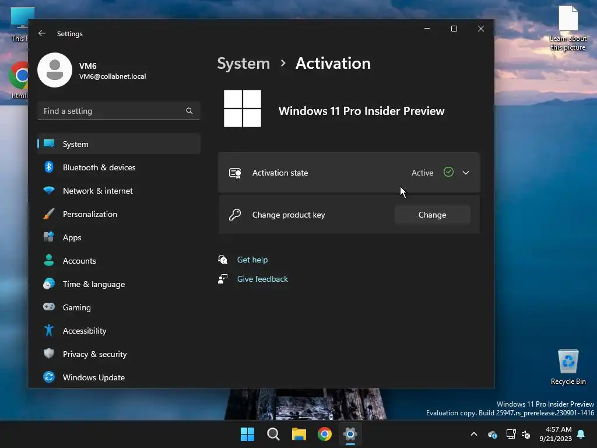This screenshot has width=597, height=448.
Task: Open the notifications bell icon
Action: tap(581, 434)
